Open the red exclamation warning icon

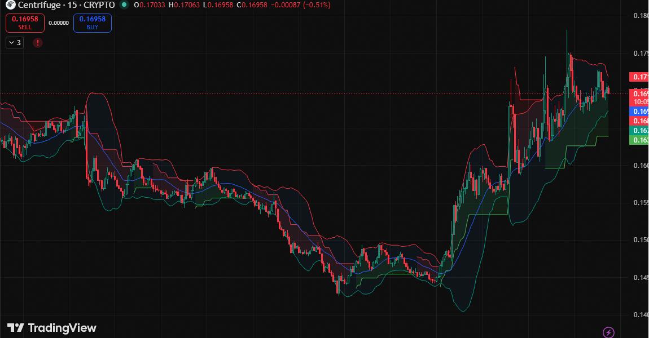[38, 43]
